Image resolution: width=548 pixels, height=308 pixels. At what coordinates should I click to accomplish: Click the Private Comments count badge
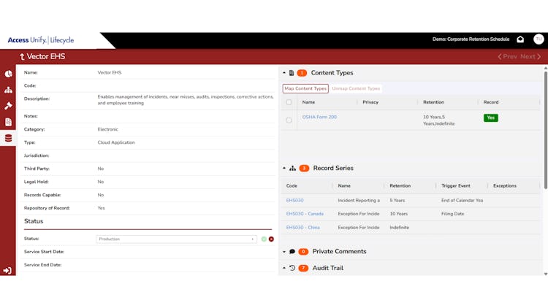click(x=303, y=251)
